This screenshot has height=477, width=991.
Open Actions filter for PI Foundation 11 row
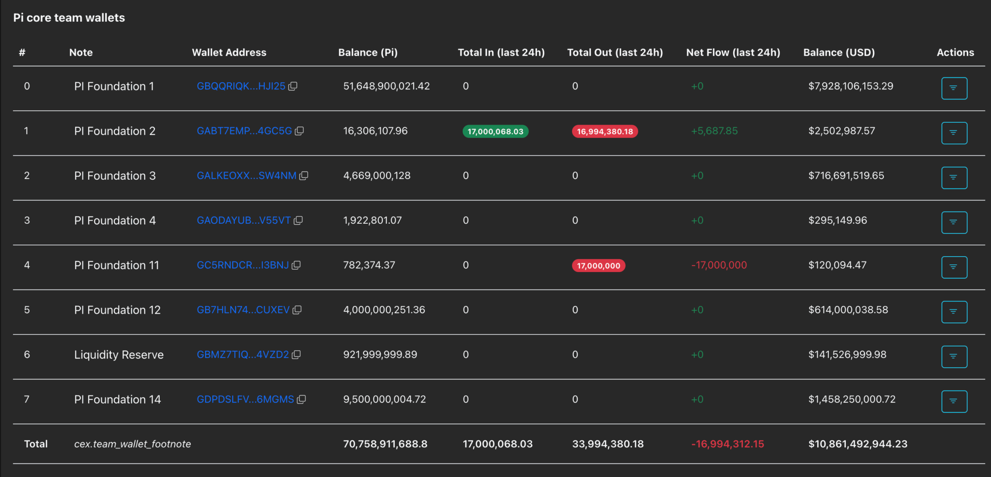click(954, 267)
